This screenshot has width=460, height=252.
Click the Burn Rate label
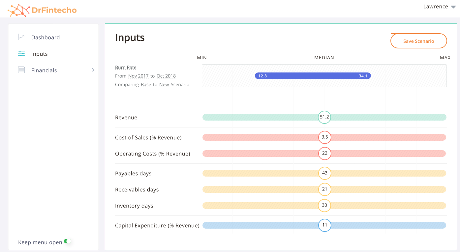click(125, 67)
